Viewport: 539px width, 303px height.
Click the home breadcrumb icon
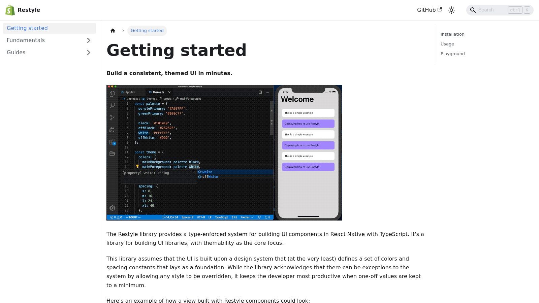[x=113, y=30]
